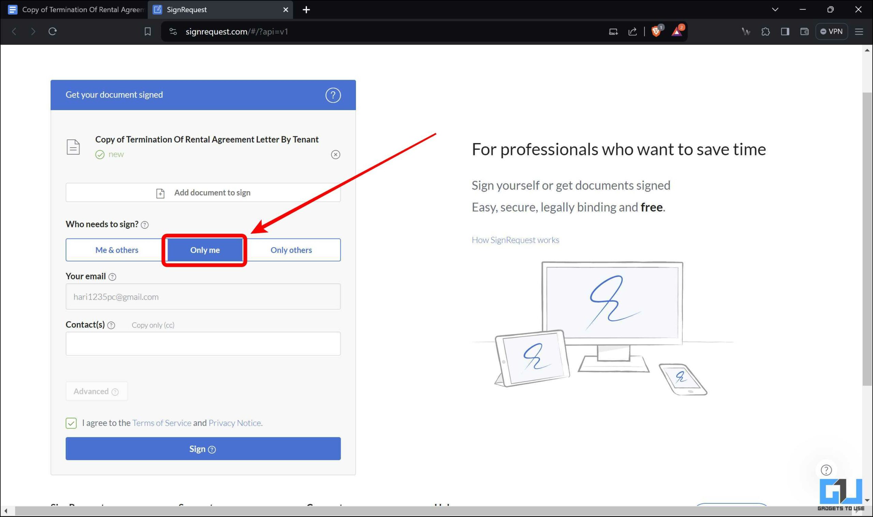
Task: Toggle the browser sidebar panel
Action: click(x=785, y=31)
